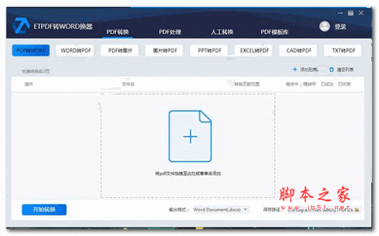Select the PDF转WORD conversion mode
379x236 pixels.
coord(31,50)
